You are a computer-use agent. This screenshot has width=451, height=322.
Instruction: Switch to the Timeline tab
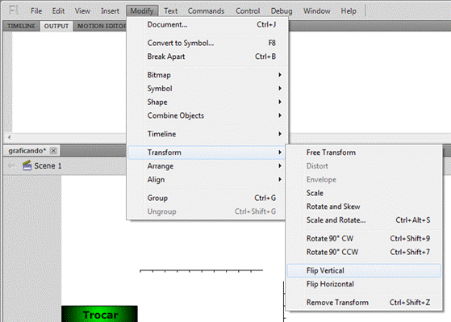(21, 26)
